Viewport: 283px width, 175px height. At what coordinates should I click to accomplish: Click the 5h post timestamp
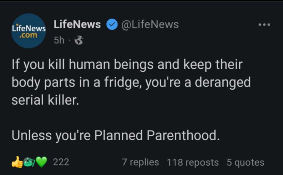click(x=59, y=40)
